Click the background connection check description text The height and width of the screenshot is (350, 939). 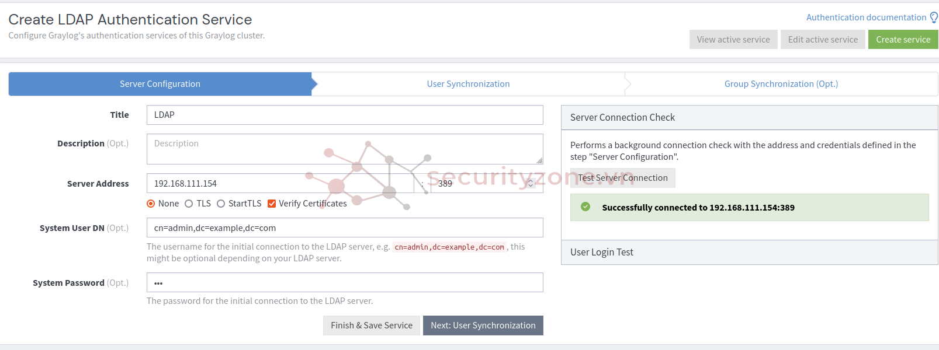click(743, 151)
